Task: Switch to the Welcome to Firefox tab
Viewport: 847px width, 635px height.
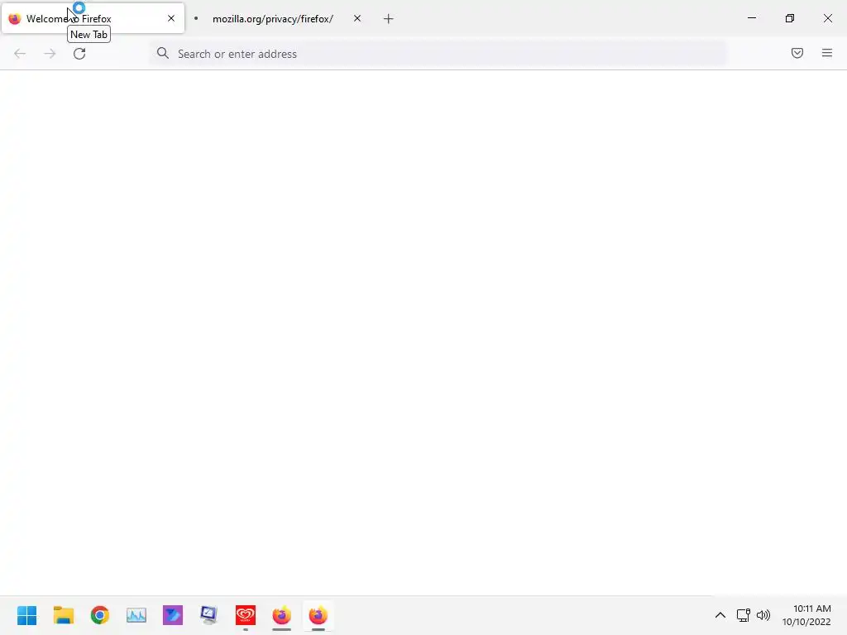Action: (x=93, y=18)
